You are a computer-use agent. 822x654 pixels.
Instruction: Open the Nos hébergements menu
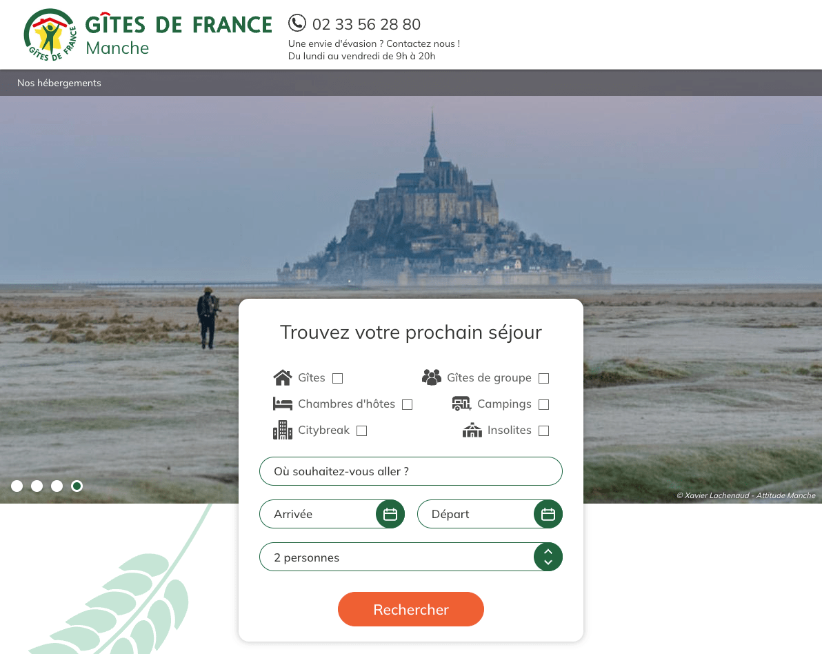click(x=59, y=83)
